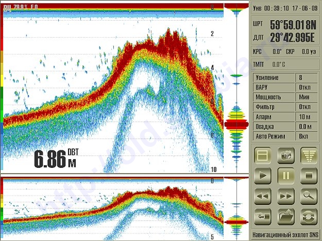Stop the echogram playback

point(308,176)
